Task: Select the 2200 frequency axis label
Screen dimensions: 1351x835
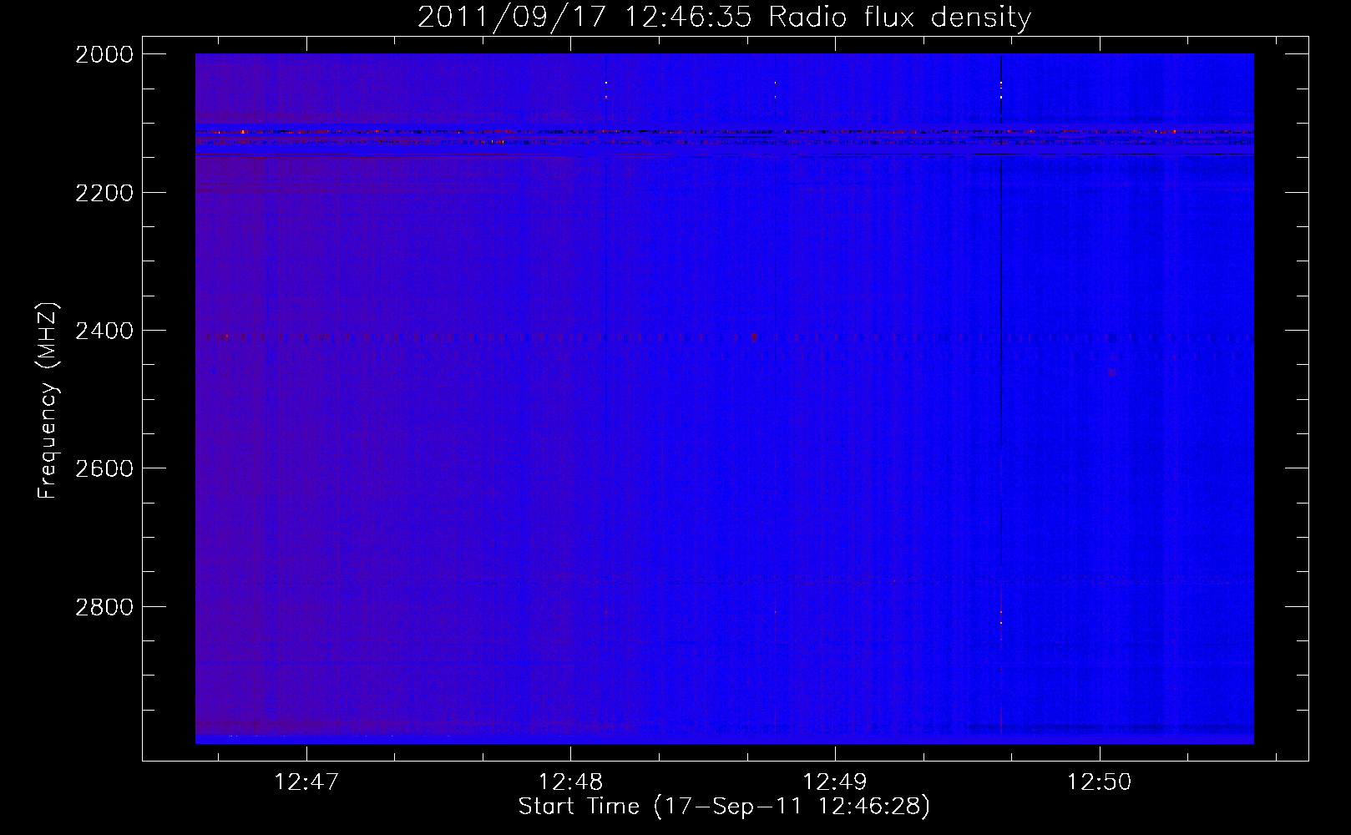Action: point(104,193)
